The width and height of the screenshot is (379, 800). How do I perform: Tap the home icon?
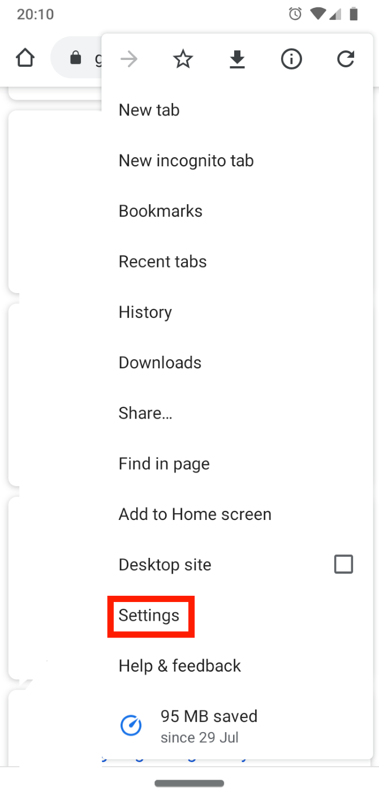[25, 58]
